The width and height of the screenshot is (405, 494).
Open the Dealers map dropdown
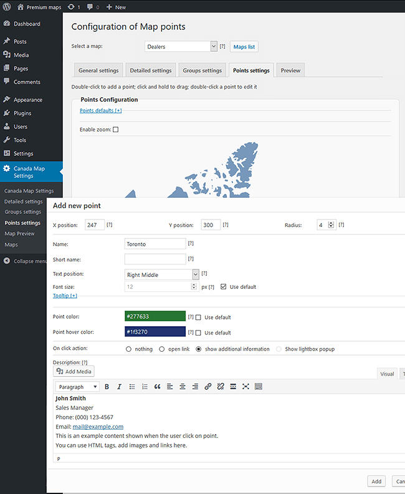181,47
